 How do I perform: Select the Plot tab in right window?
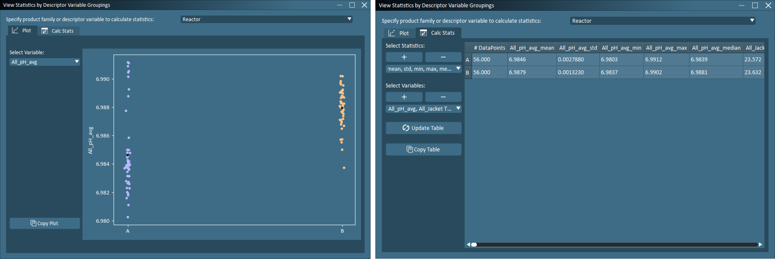click(x=399, y=33)
